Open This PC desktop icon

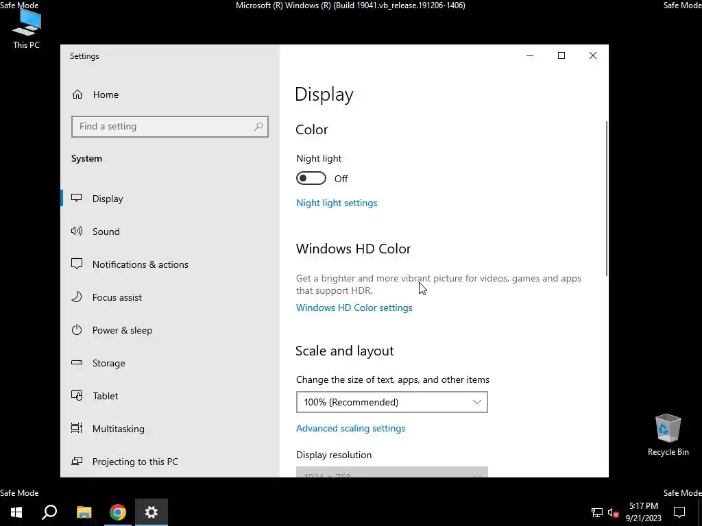(27, 29)
